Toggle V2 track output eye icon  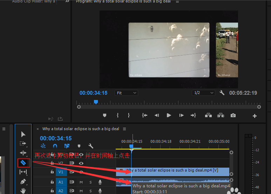pos(81,163)
